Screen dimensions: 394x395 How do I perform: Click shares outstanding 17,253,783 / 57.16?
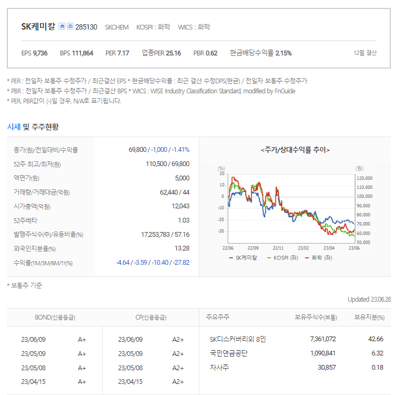click(165, 235)
